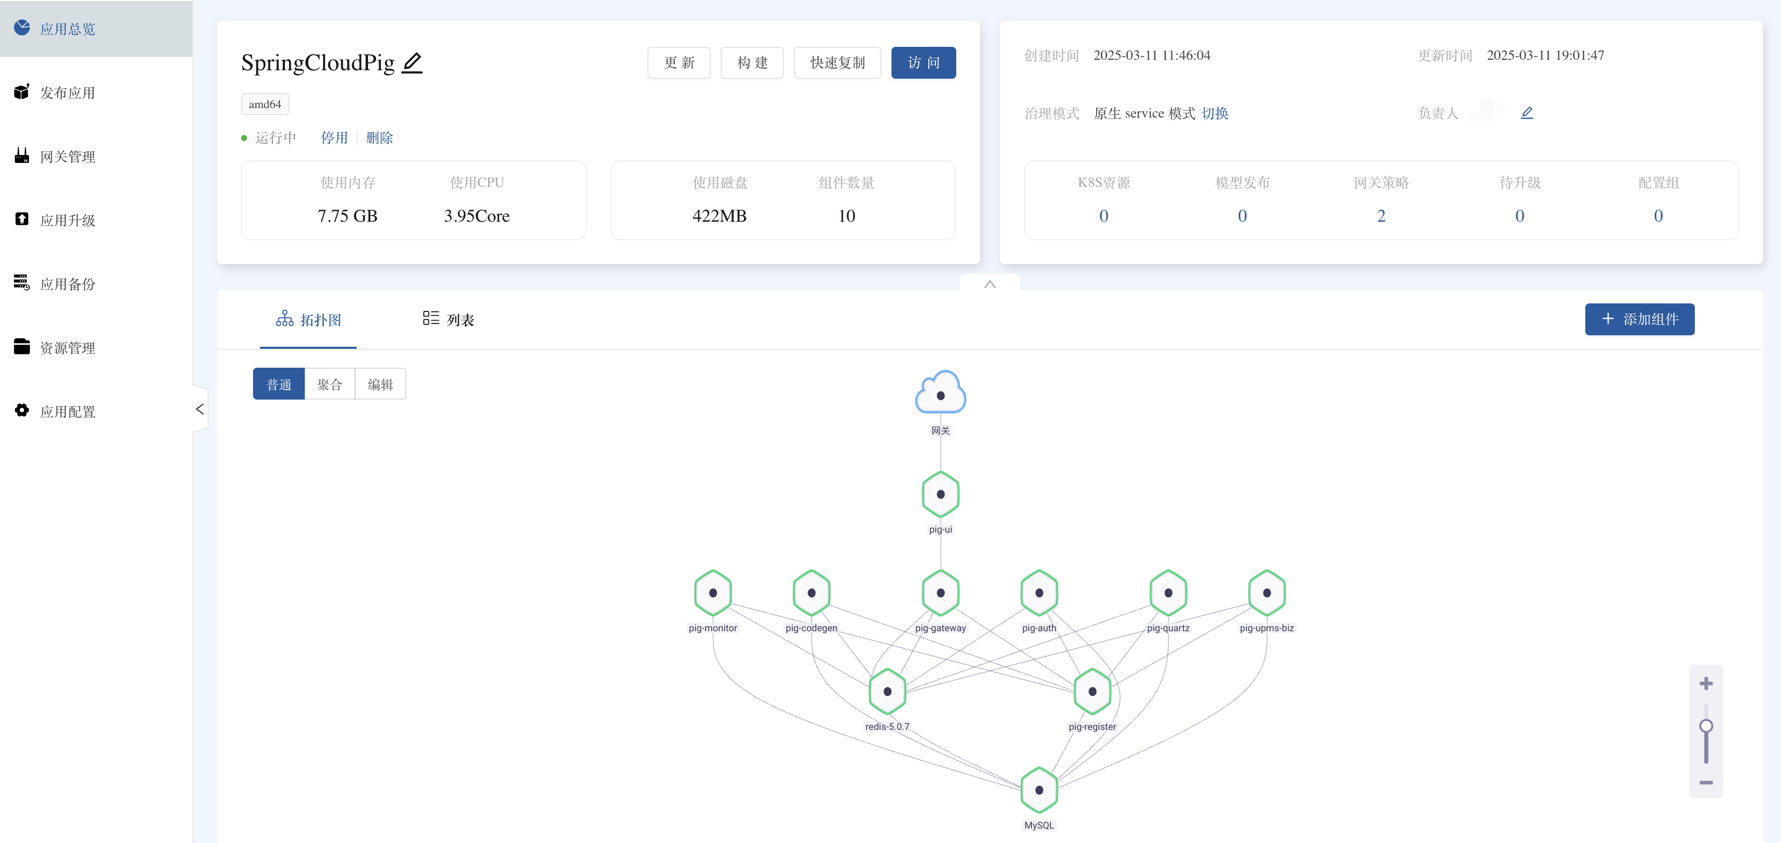The image size is (1781, 843).
Task: Open 网关管理 in the sidebar
Action: click(67, 157)
